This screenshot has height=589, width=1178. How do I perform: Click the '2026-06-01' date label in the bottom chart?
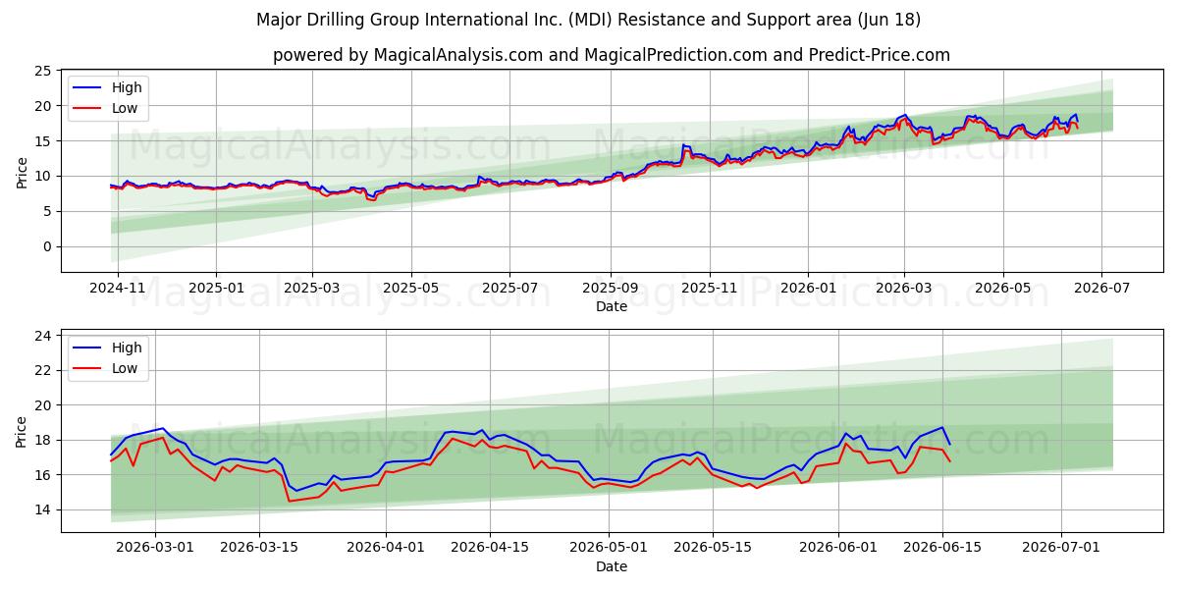click(838, 550)
